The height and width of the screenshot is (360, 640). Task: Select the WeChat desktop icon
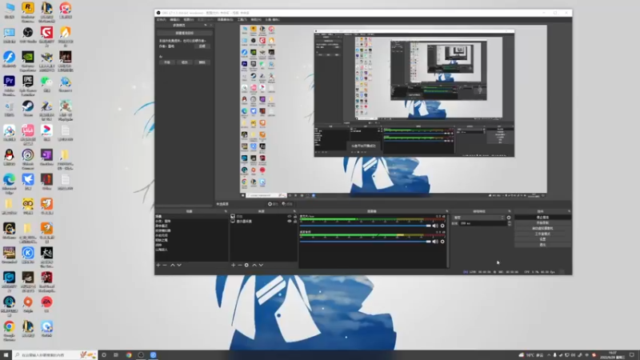[x=46, y=84]
